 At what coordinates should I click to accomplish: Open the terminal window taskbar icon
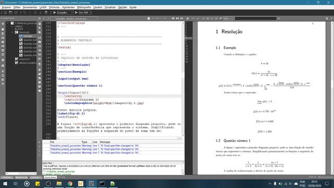[102, 183]
